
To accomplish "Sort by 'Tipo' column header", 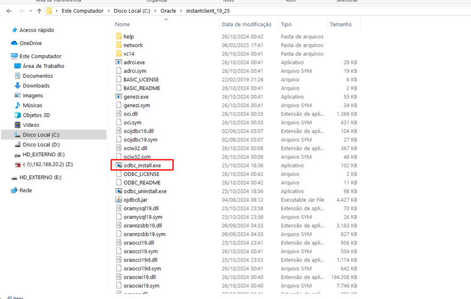I will click(x=286, y=24).
